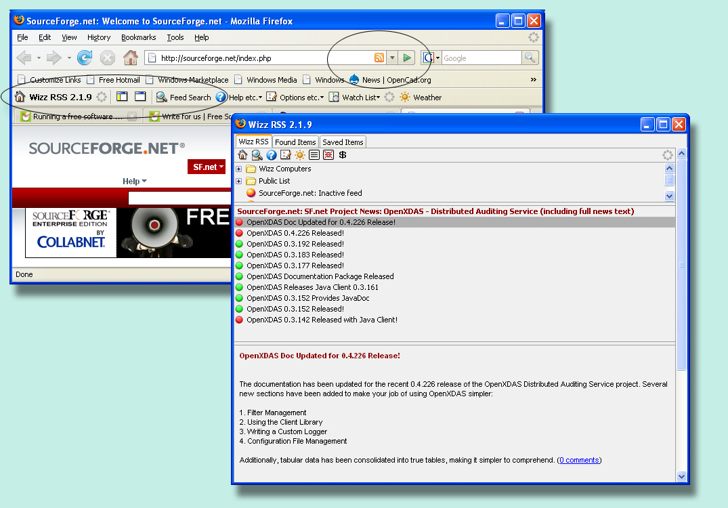Click the Public List folder icon

pyautogui.click(x=251, y=181)
